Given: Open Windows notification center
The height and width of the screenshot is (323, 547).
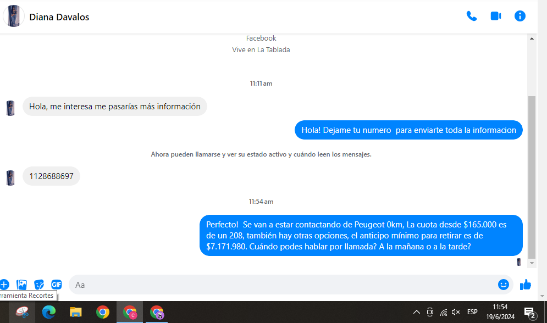Looking at the screenshot, I should tap(529, 313).
